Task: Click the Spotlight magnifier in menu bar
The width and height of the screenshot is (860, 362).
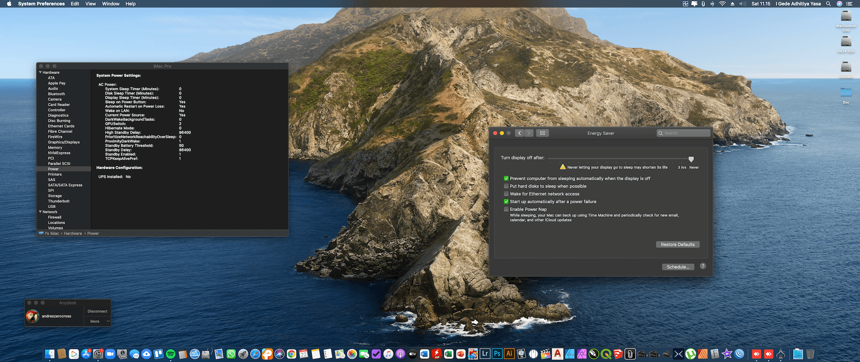Action: (x=828, y=4)
